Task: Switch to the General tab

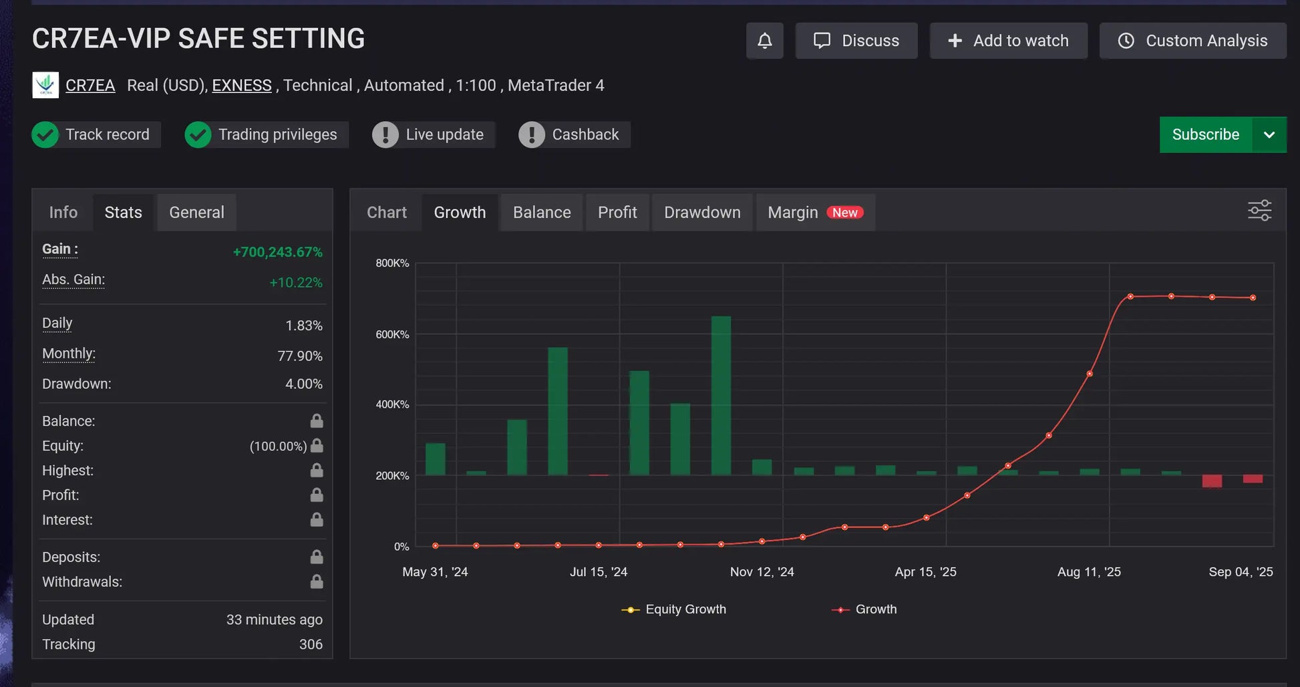Action: [x=196, y=213]
